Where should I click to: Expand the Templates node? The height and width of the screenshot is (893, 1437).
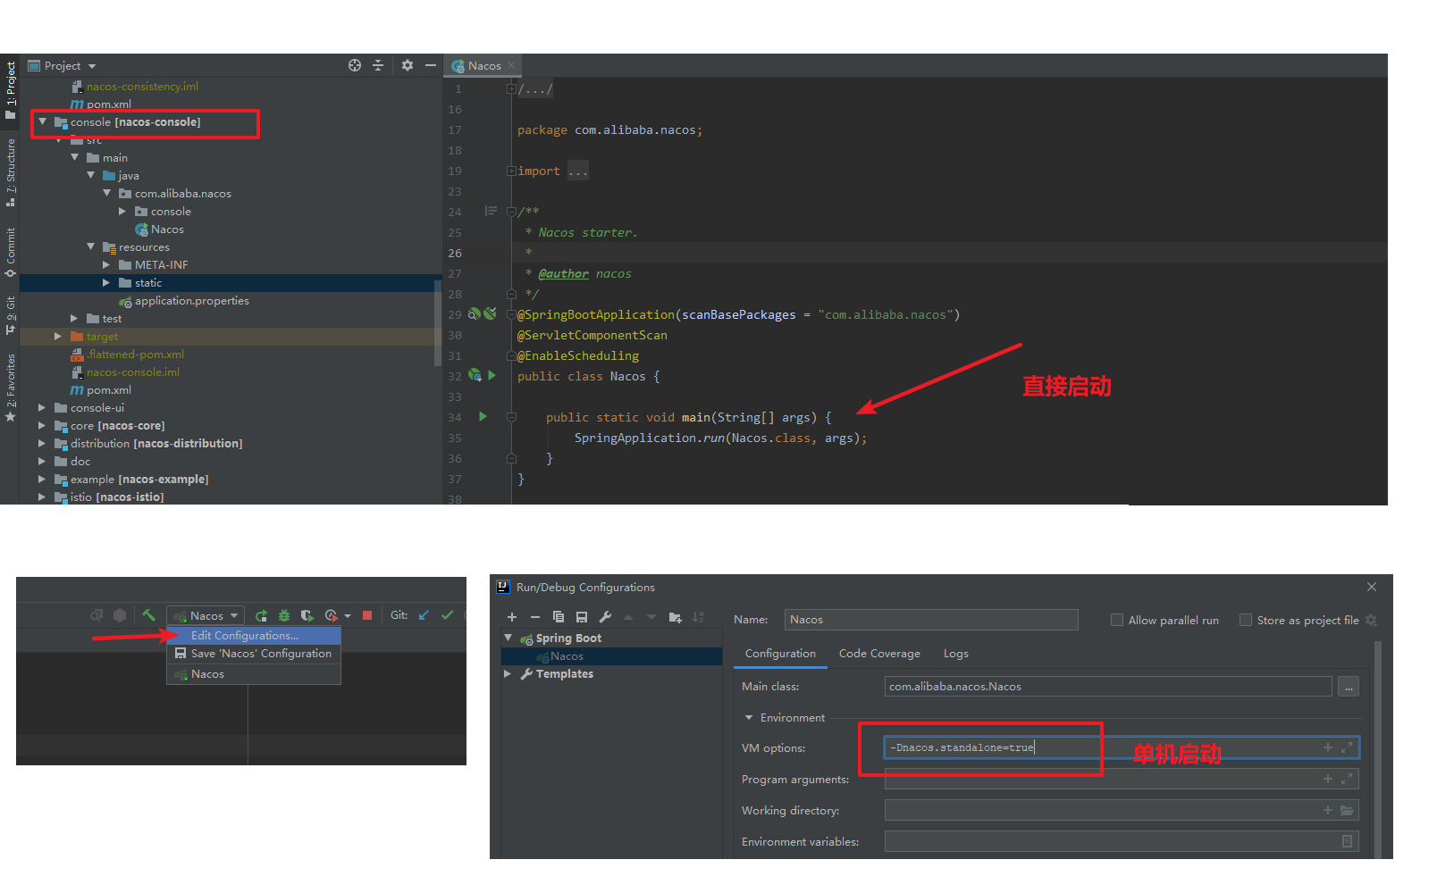[508, 673]
